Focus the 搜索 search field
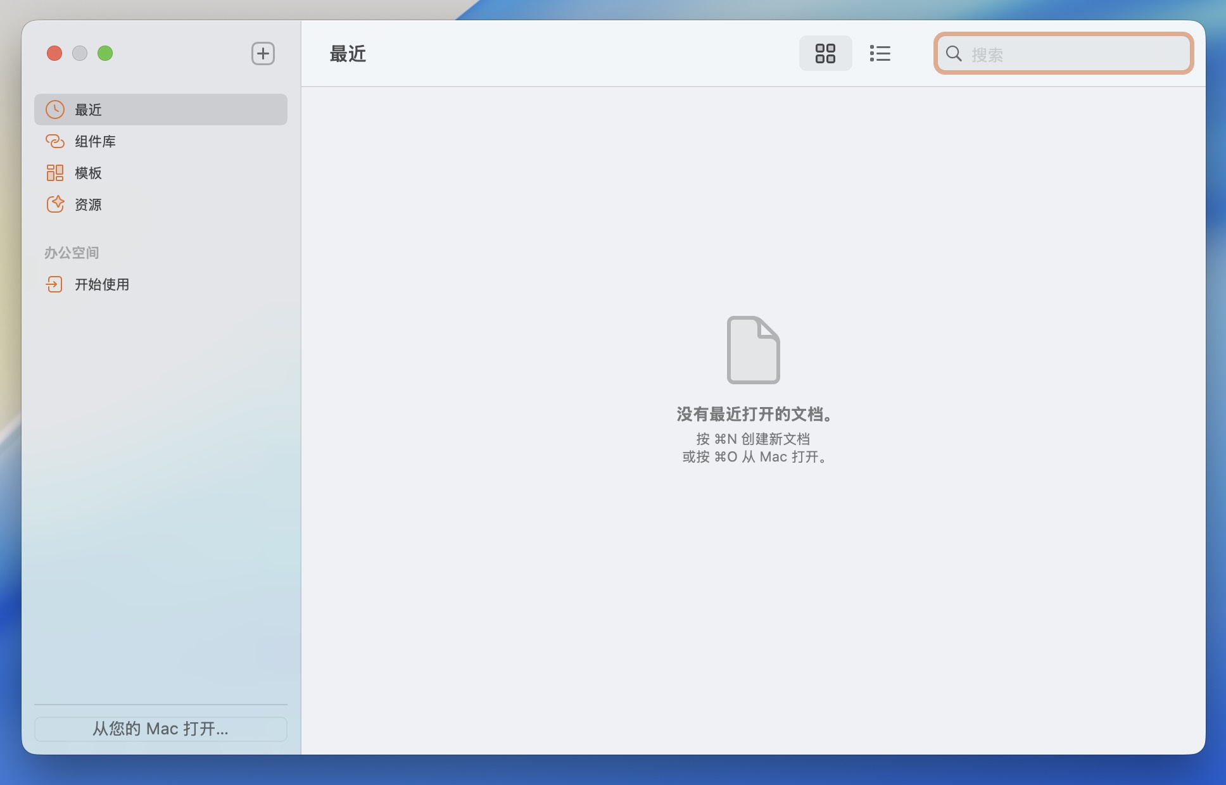 [x=1077, y=54]
